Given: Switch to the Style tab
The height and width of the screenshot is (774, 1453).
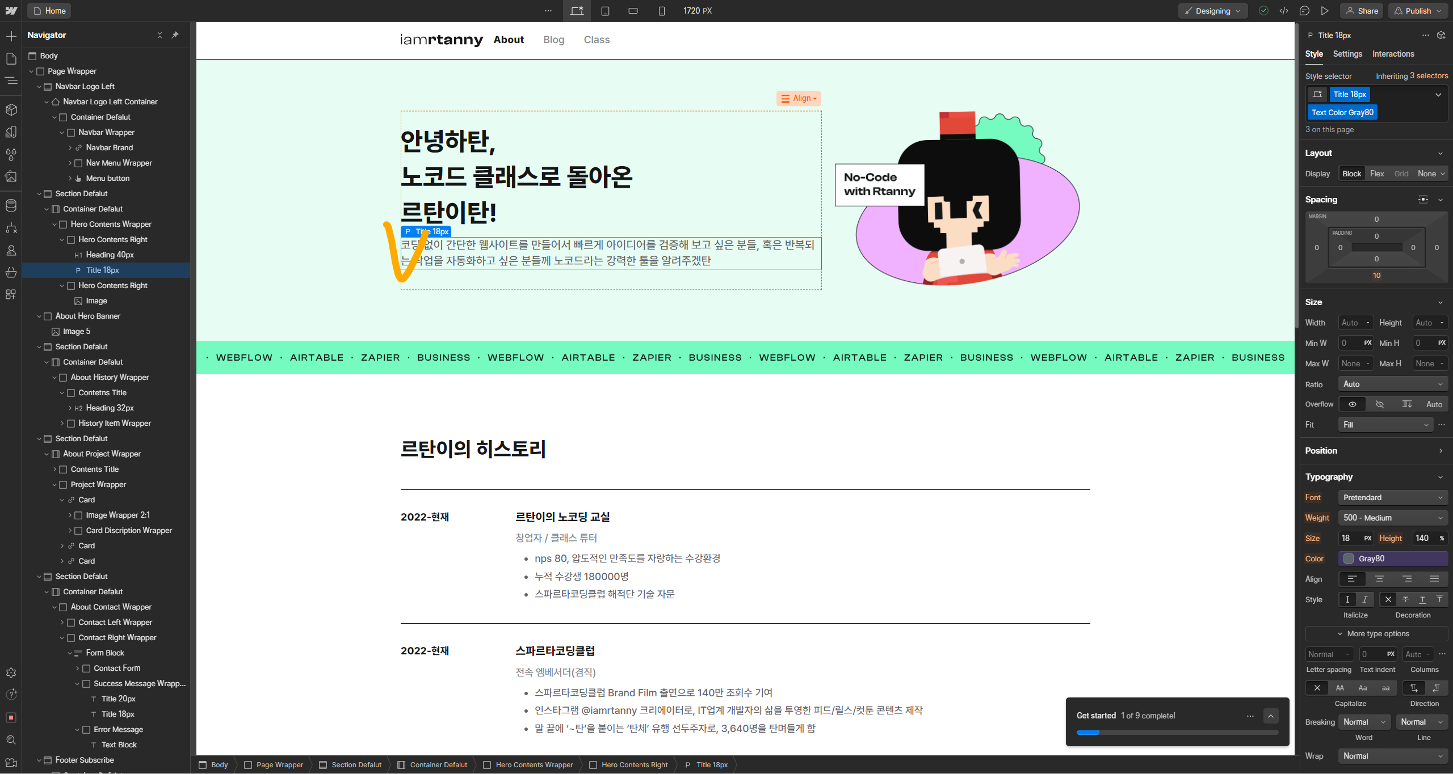Looking at the screenshot, I should click(1314, 54).
